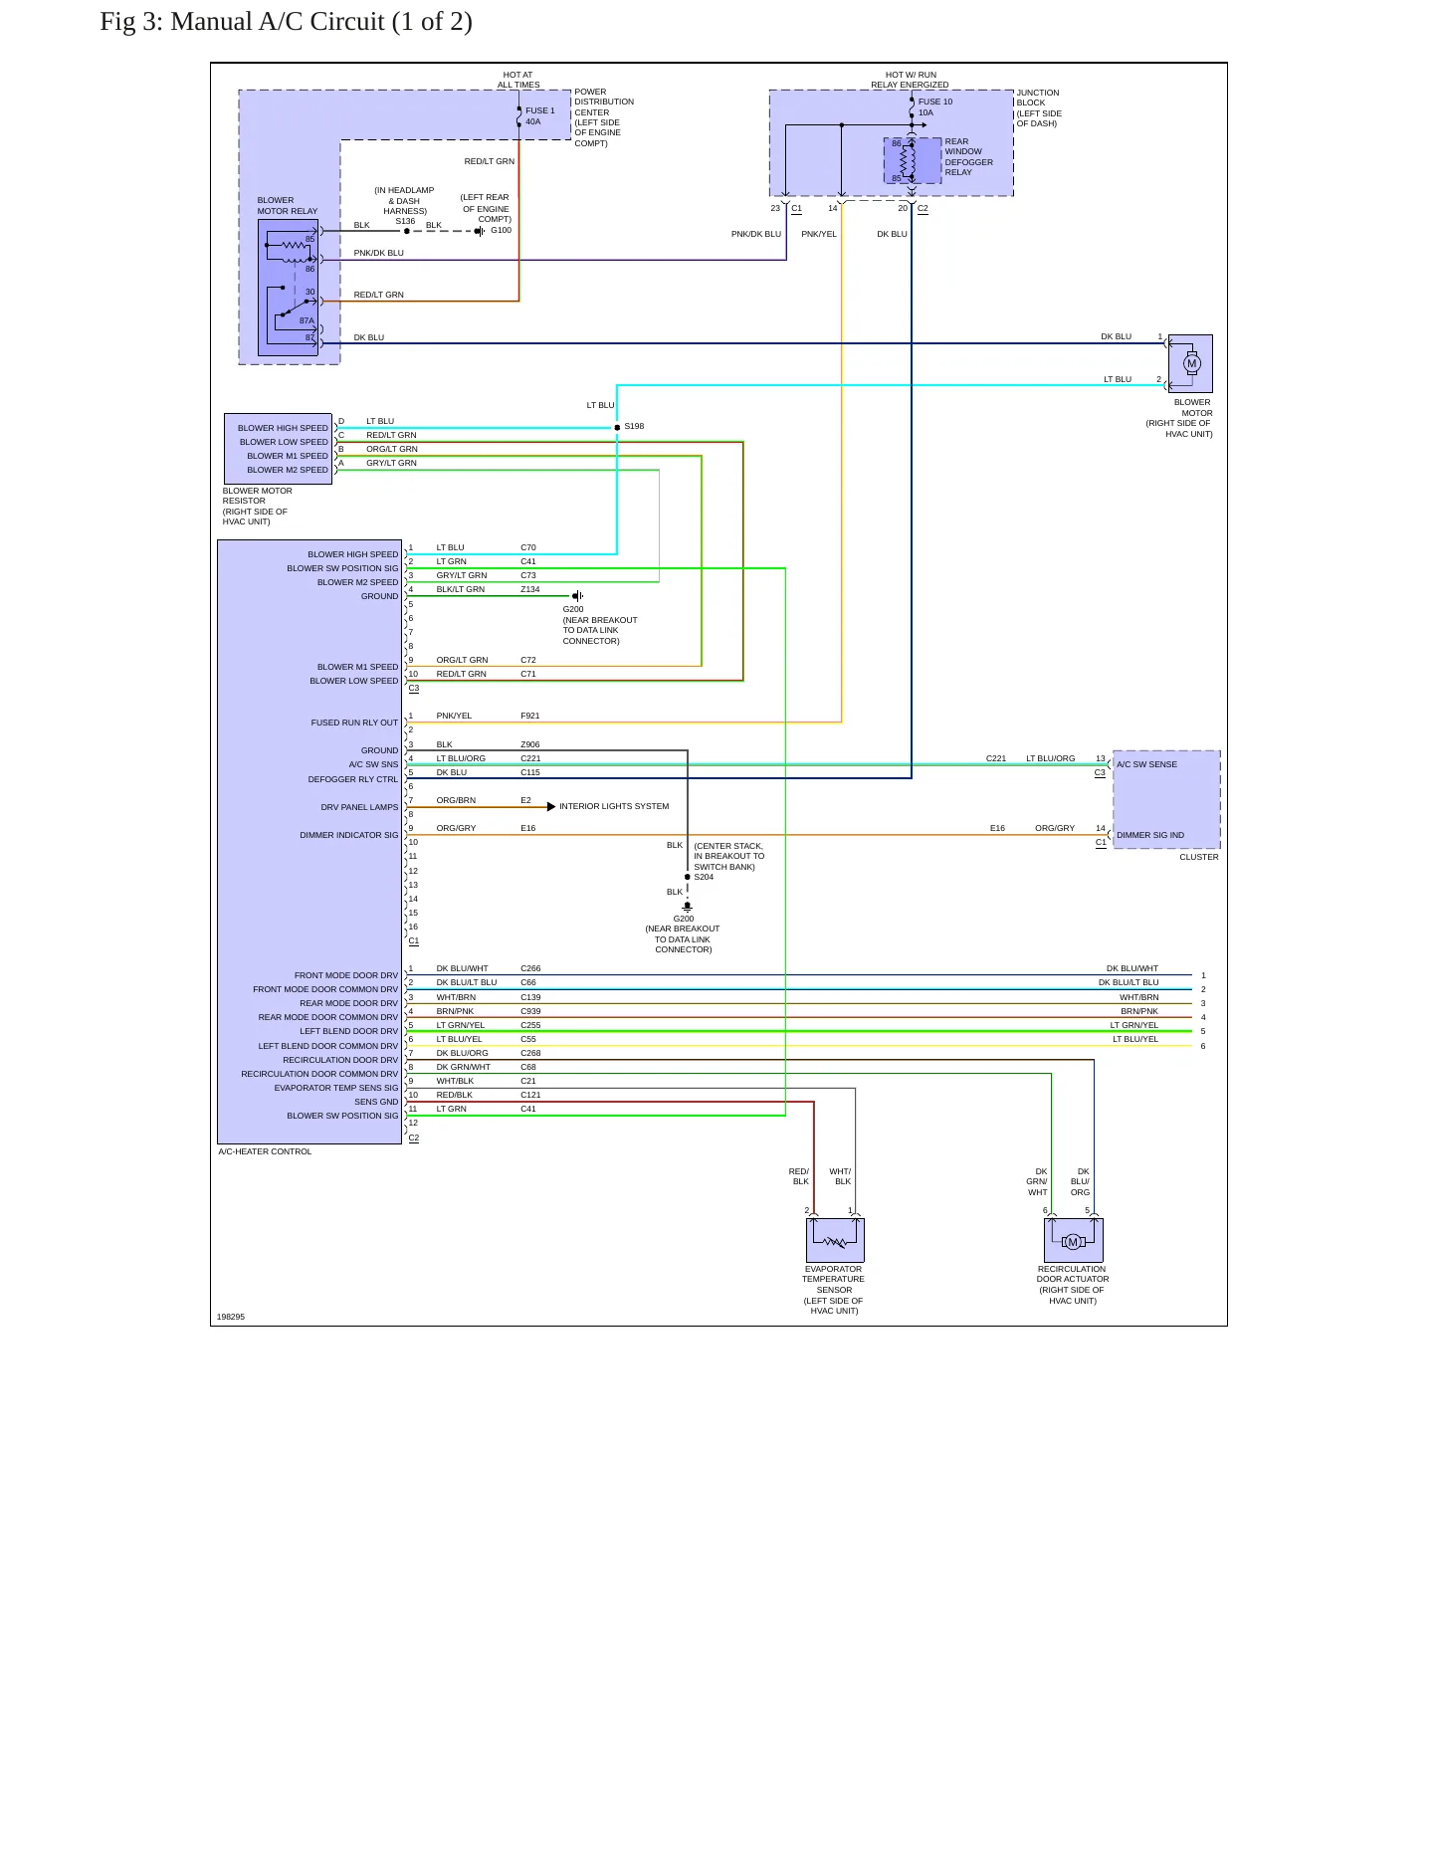Click the ground symbol after Z134 wire

coord(577,596)
